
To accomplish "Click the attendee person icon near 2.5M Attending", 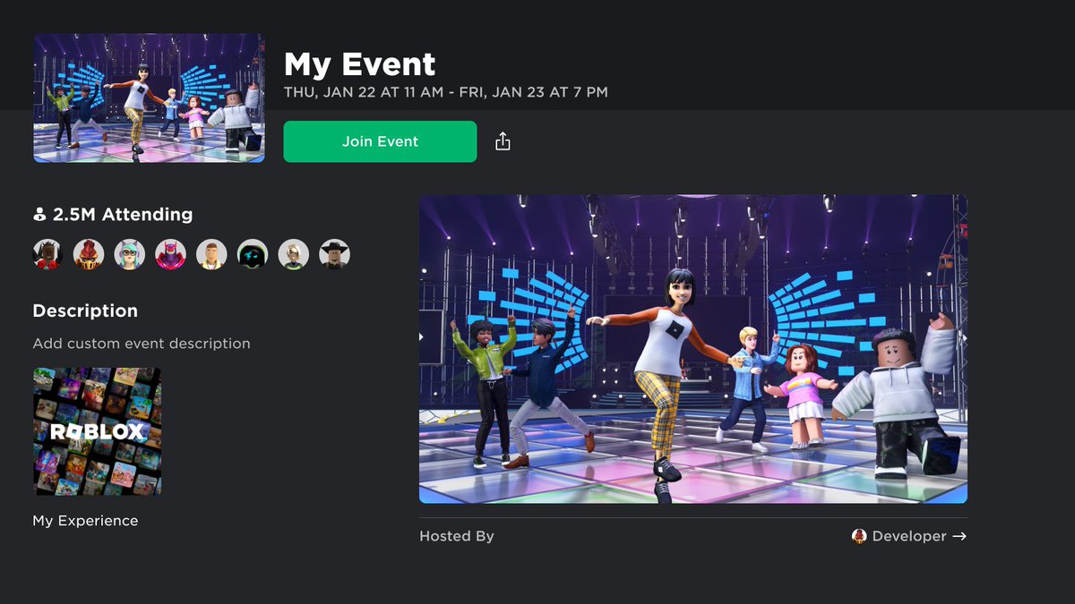I will click(41, 214).
